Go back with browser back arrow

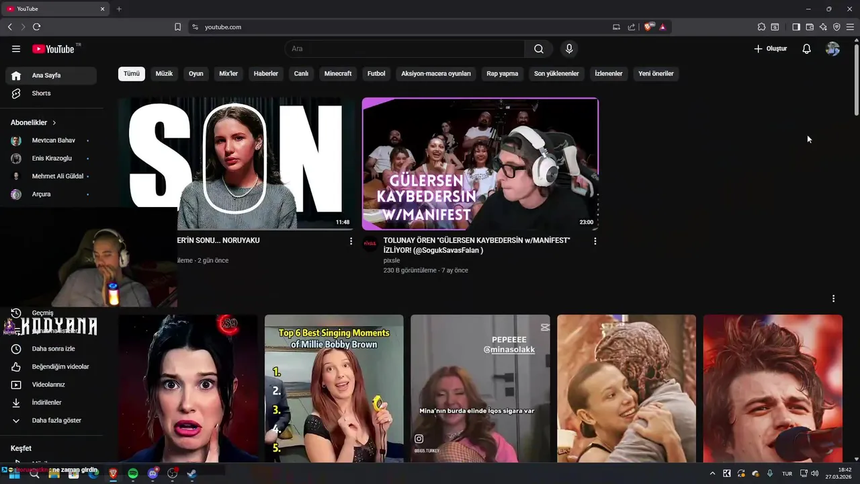pyautogui.click(x=9, y=27)
